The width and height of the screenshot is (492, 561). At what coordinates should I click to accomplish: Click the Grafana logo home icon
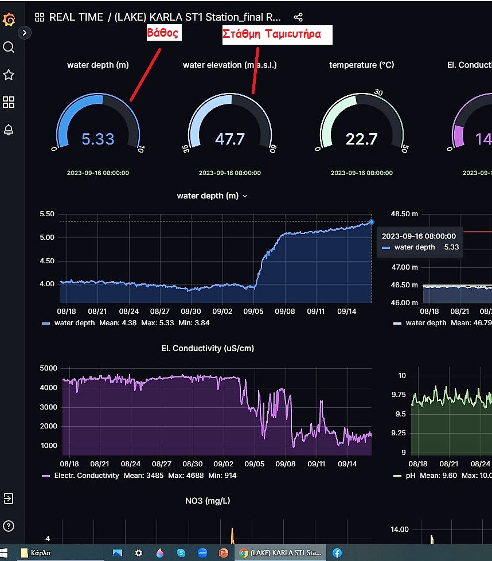9,20
